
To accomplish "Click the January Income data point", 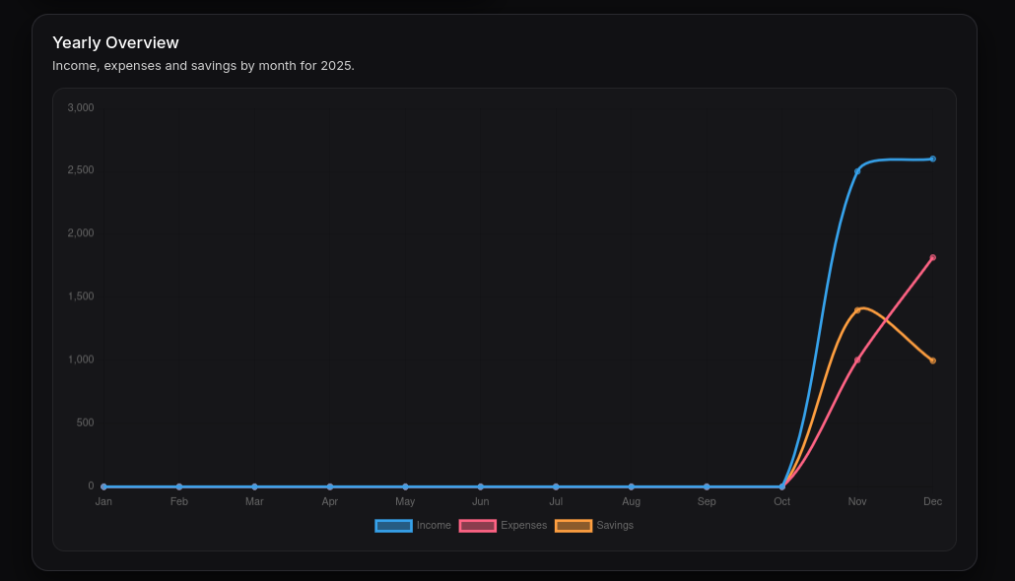I will point(103,485).
